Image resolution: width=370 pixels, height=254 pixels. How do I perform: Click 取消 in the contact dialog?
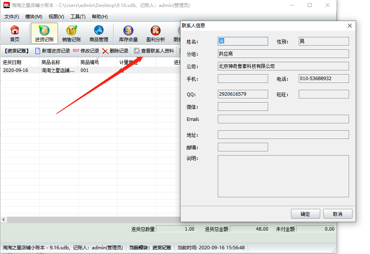click(x=338, y=214)
